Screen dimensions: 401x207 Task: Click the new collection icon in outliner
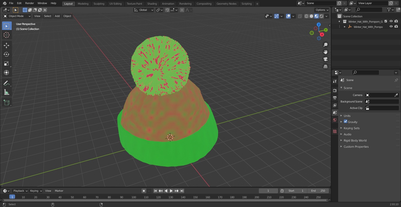tap(398, 10)
